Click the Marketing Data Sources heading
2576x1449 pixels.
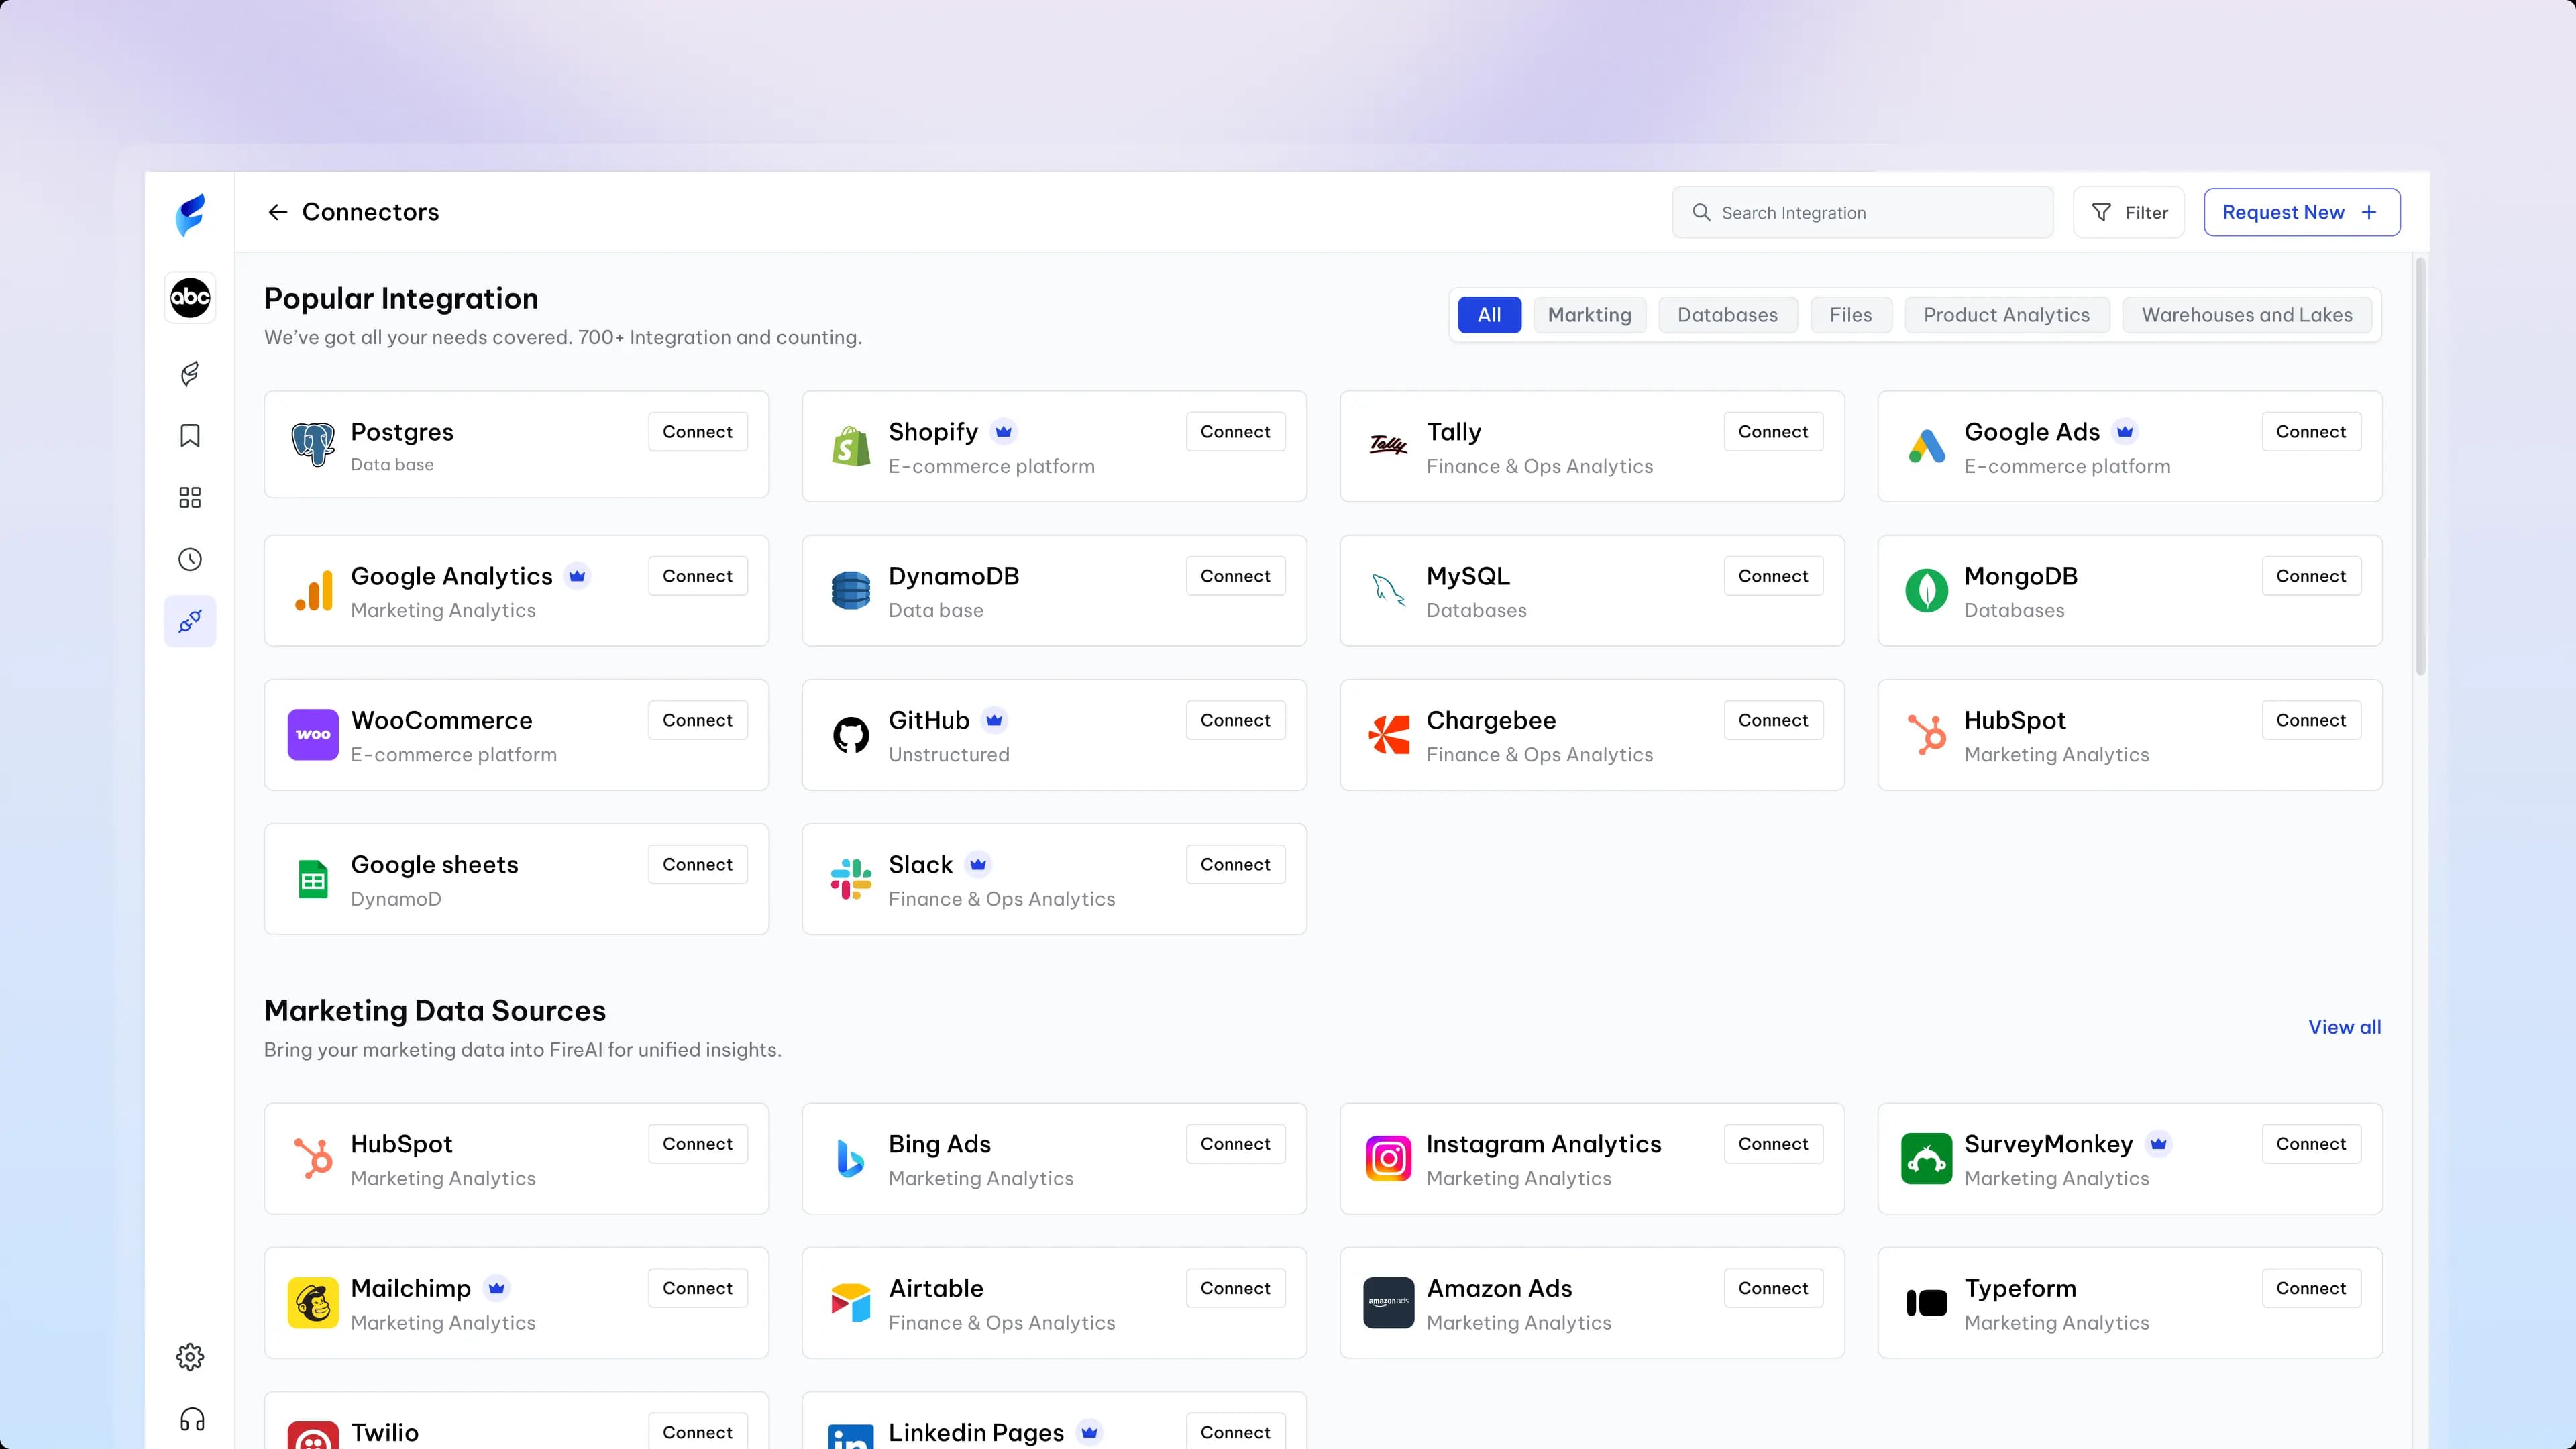coord(435,1010)
